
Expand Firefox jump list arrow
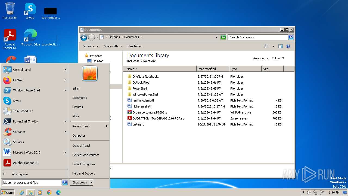tap(65, 80)
